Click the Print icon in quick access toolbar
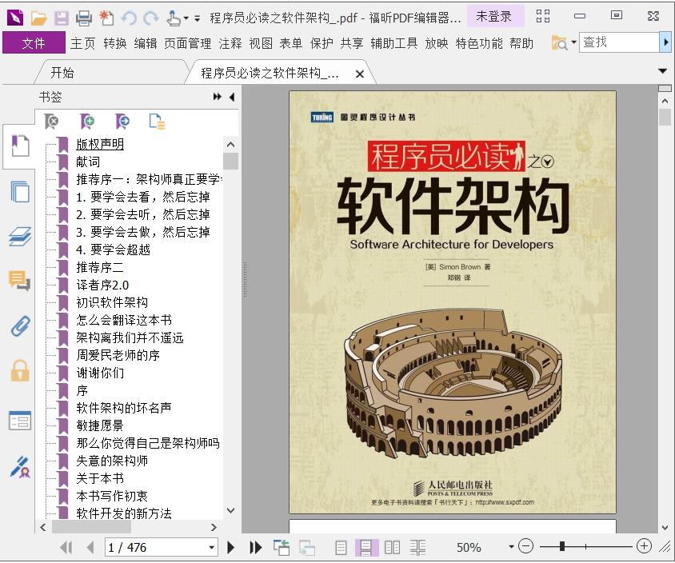This screenshot has width=675, height=563. coord(83,18)
